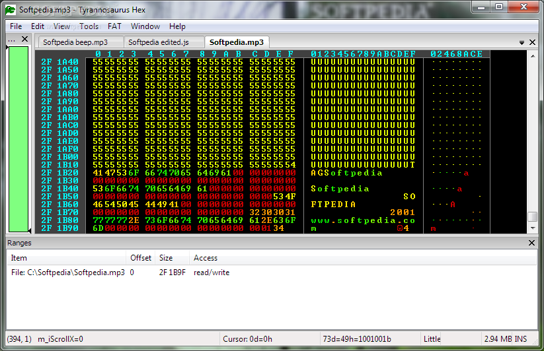
Task: Minimize the Tyrannosaurus Hex window
Action: 481,7
